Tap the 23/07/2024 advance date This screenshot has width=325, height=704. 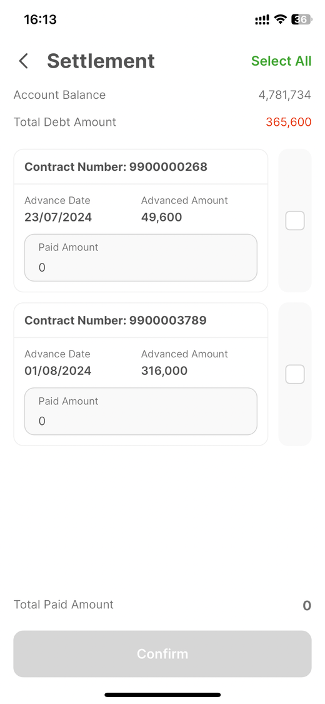click(58, 217)
